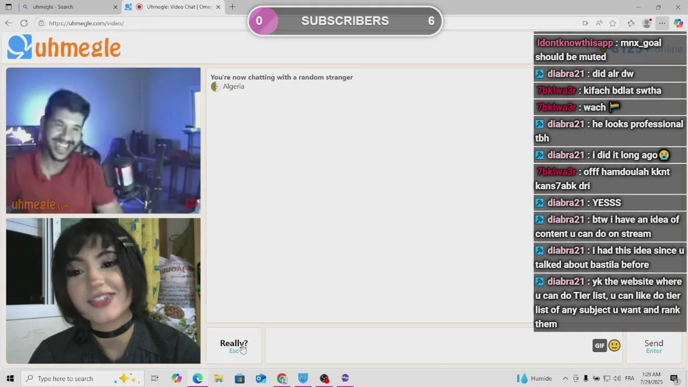
Task: Open the notification center
Action: click(x=675, y=378)
